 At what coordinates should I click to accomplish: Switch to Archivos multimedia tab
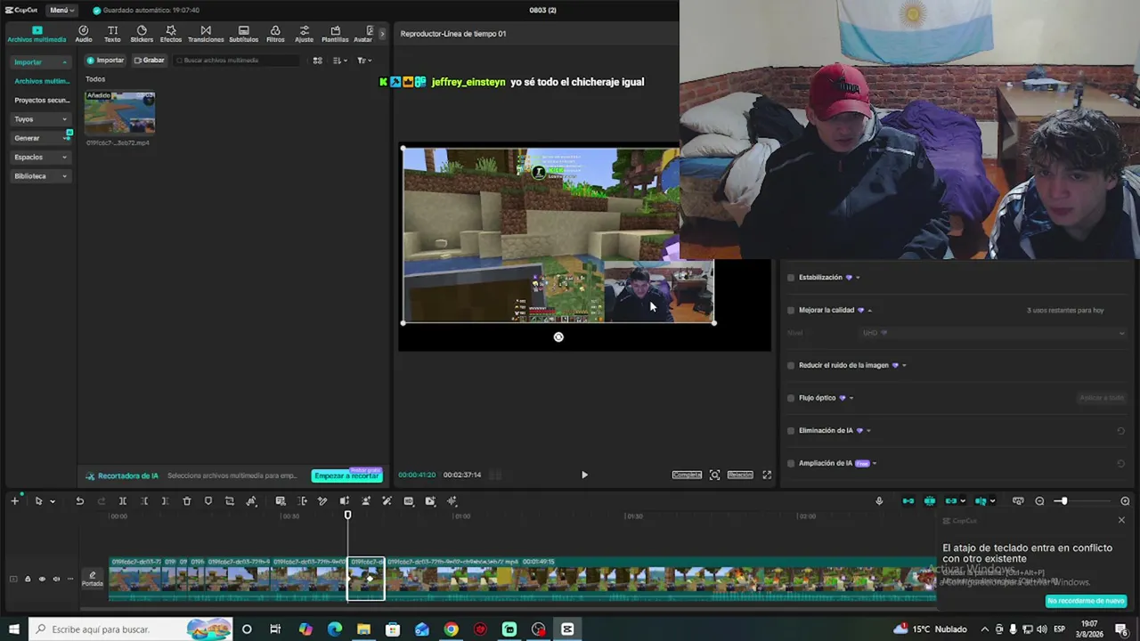pos(37,34)
